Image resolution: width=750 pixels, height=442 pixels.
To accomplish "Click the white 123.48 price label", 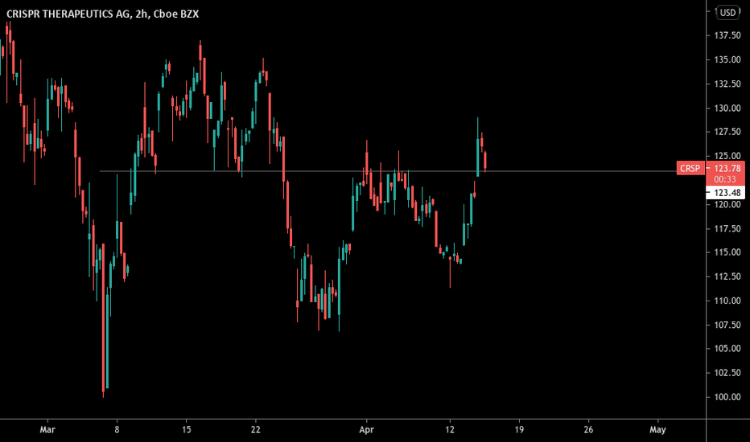I will [727, 193].
